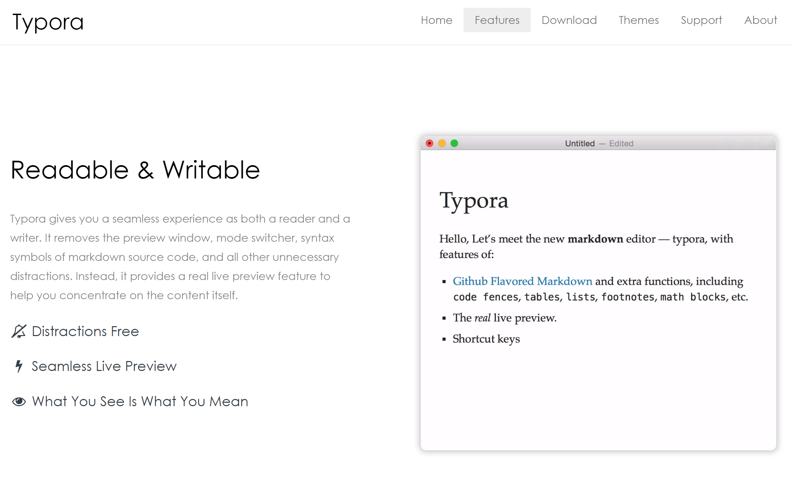Click the lightning bolt Seamless Live Preview icon
Screen dimensions: 792x493
tap(19, 366)
